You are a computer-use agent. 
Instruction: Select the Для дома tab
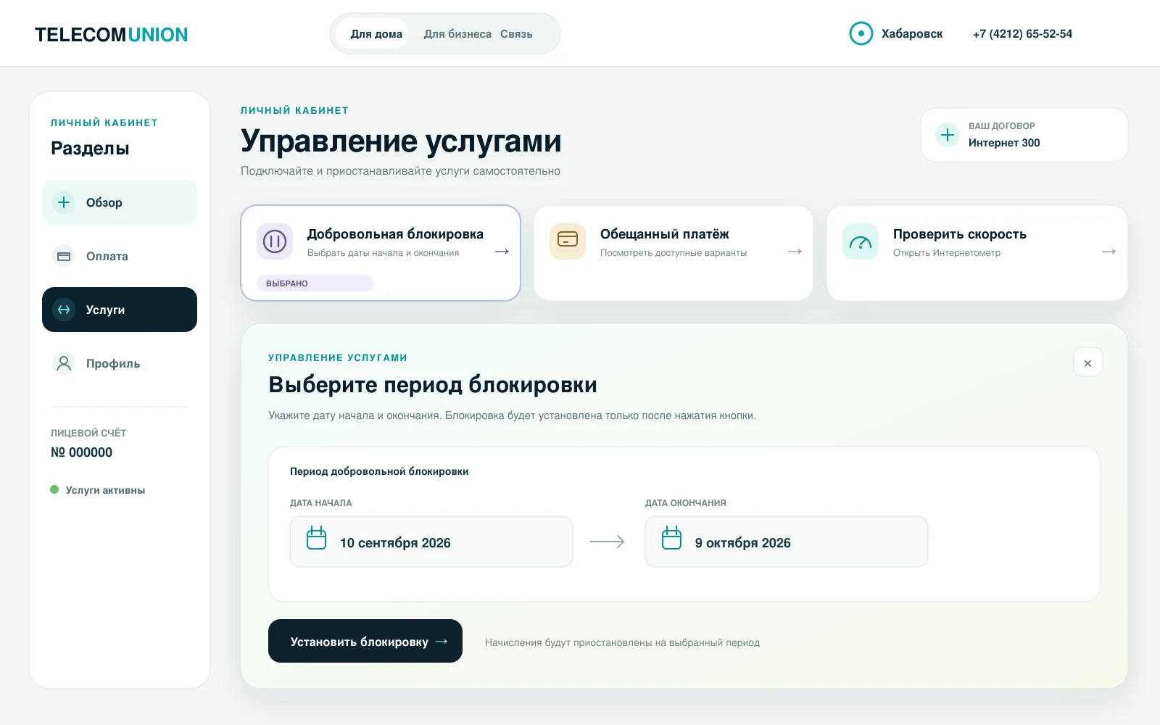pos(376,34)
